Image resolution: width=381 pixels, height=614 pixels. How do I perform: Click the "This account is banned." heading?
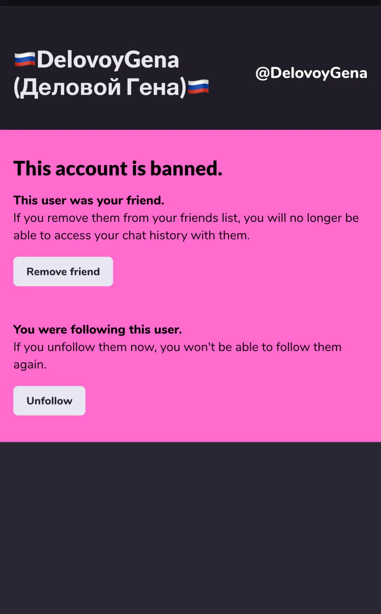coord(118,168)
